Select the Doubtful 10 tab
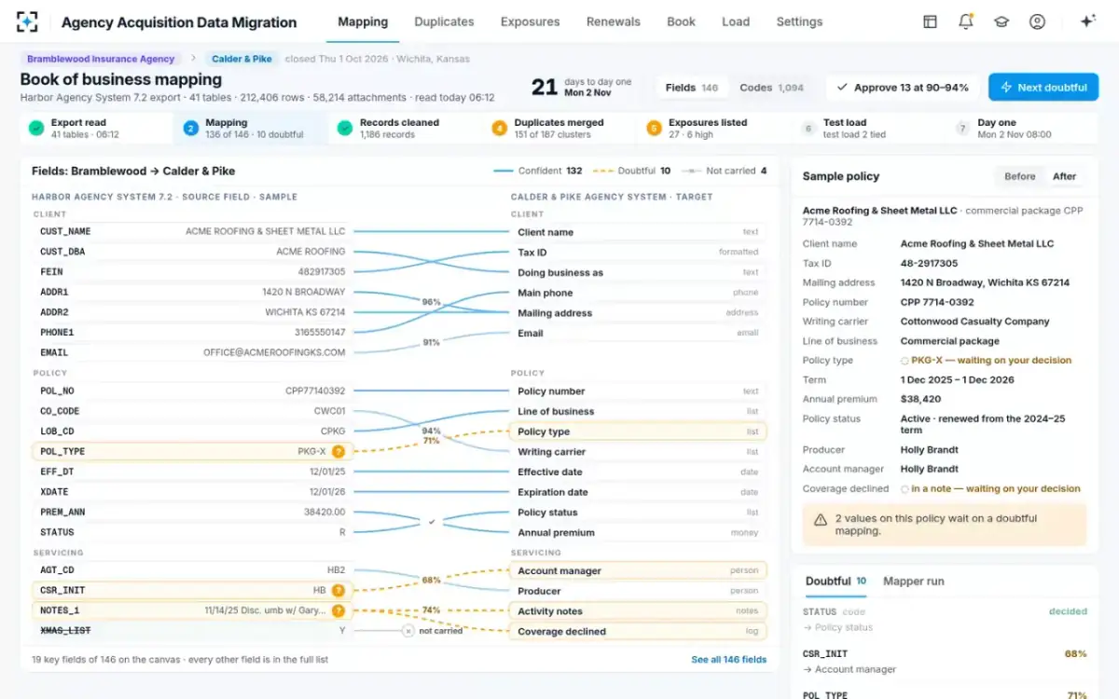1119x699 pixels. [x=836, y=581]
